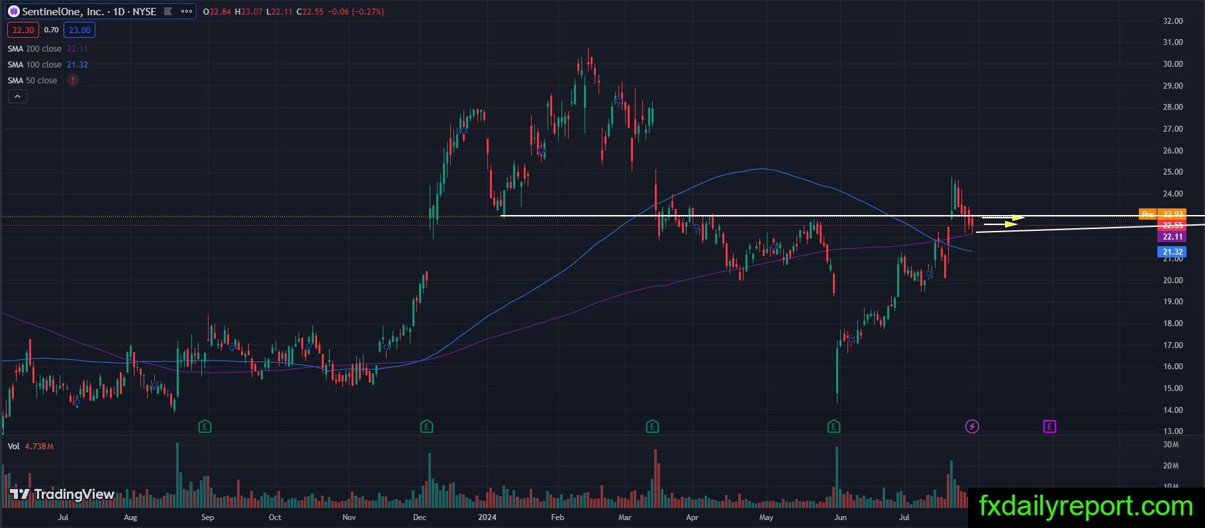
Task: Click the change value −0.06 (−0.27%)
Action: (x=356, y=12)
